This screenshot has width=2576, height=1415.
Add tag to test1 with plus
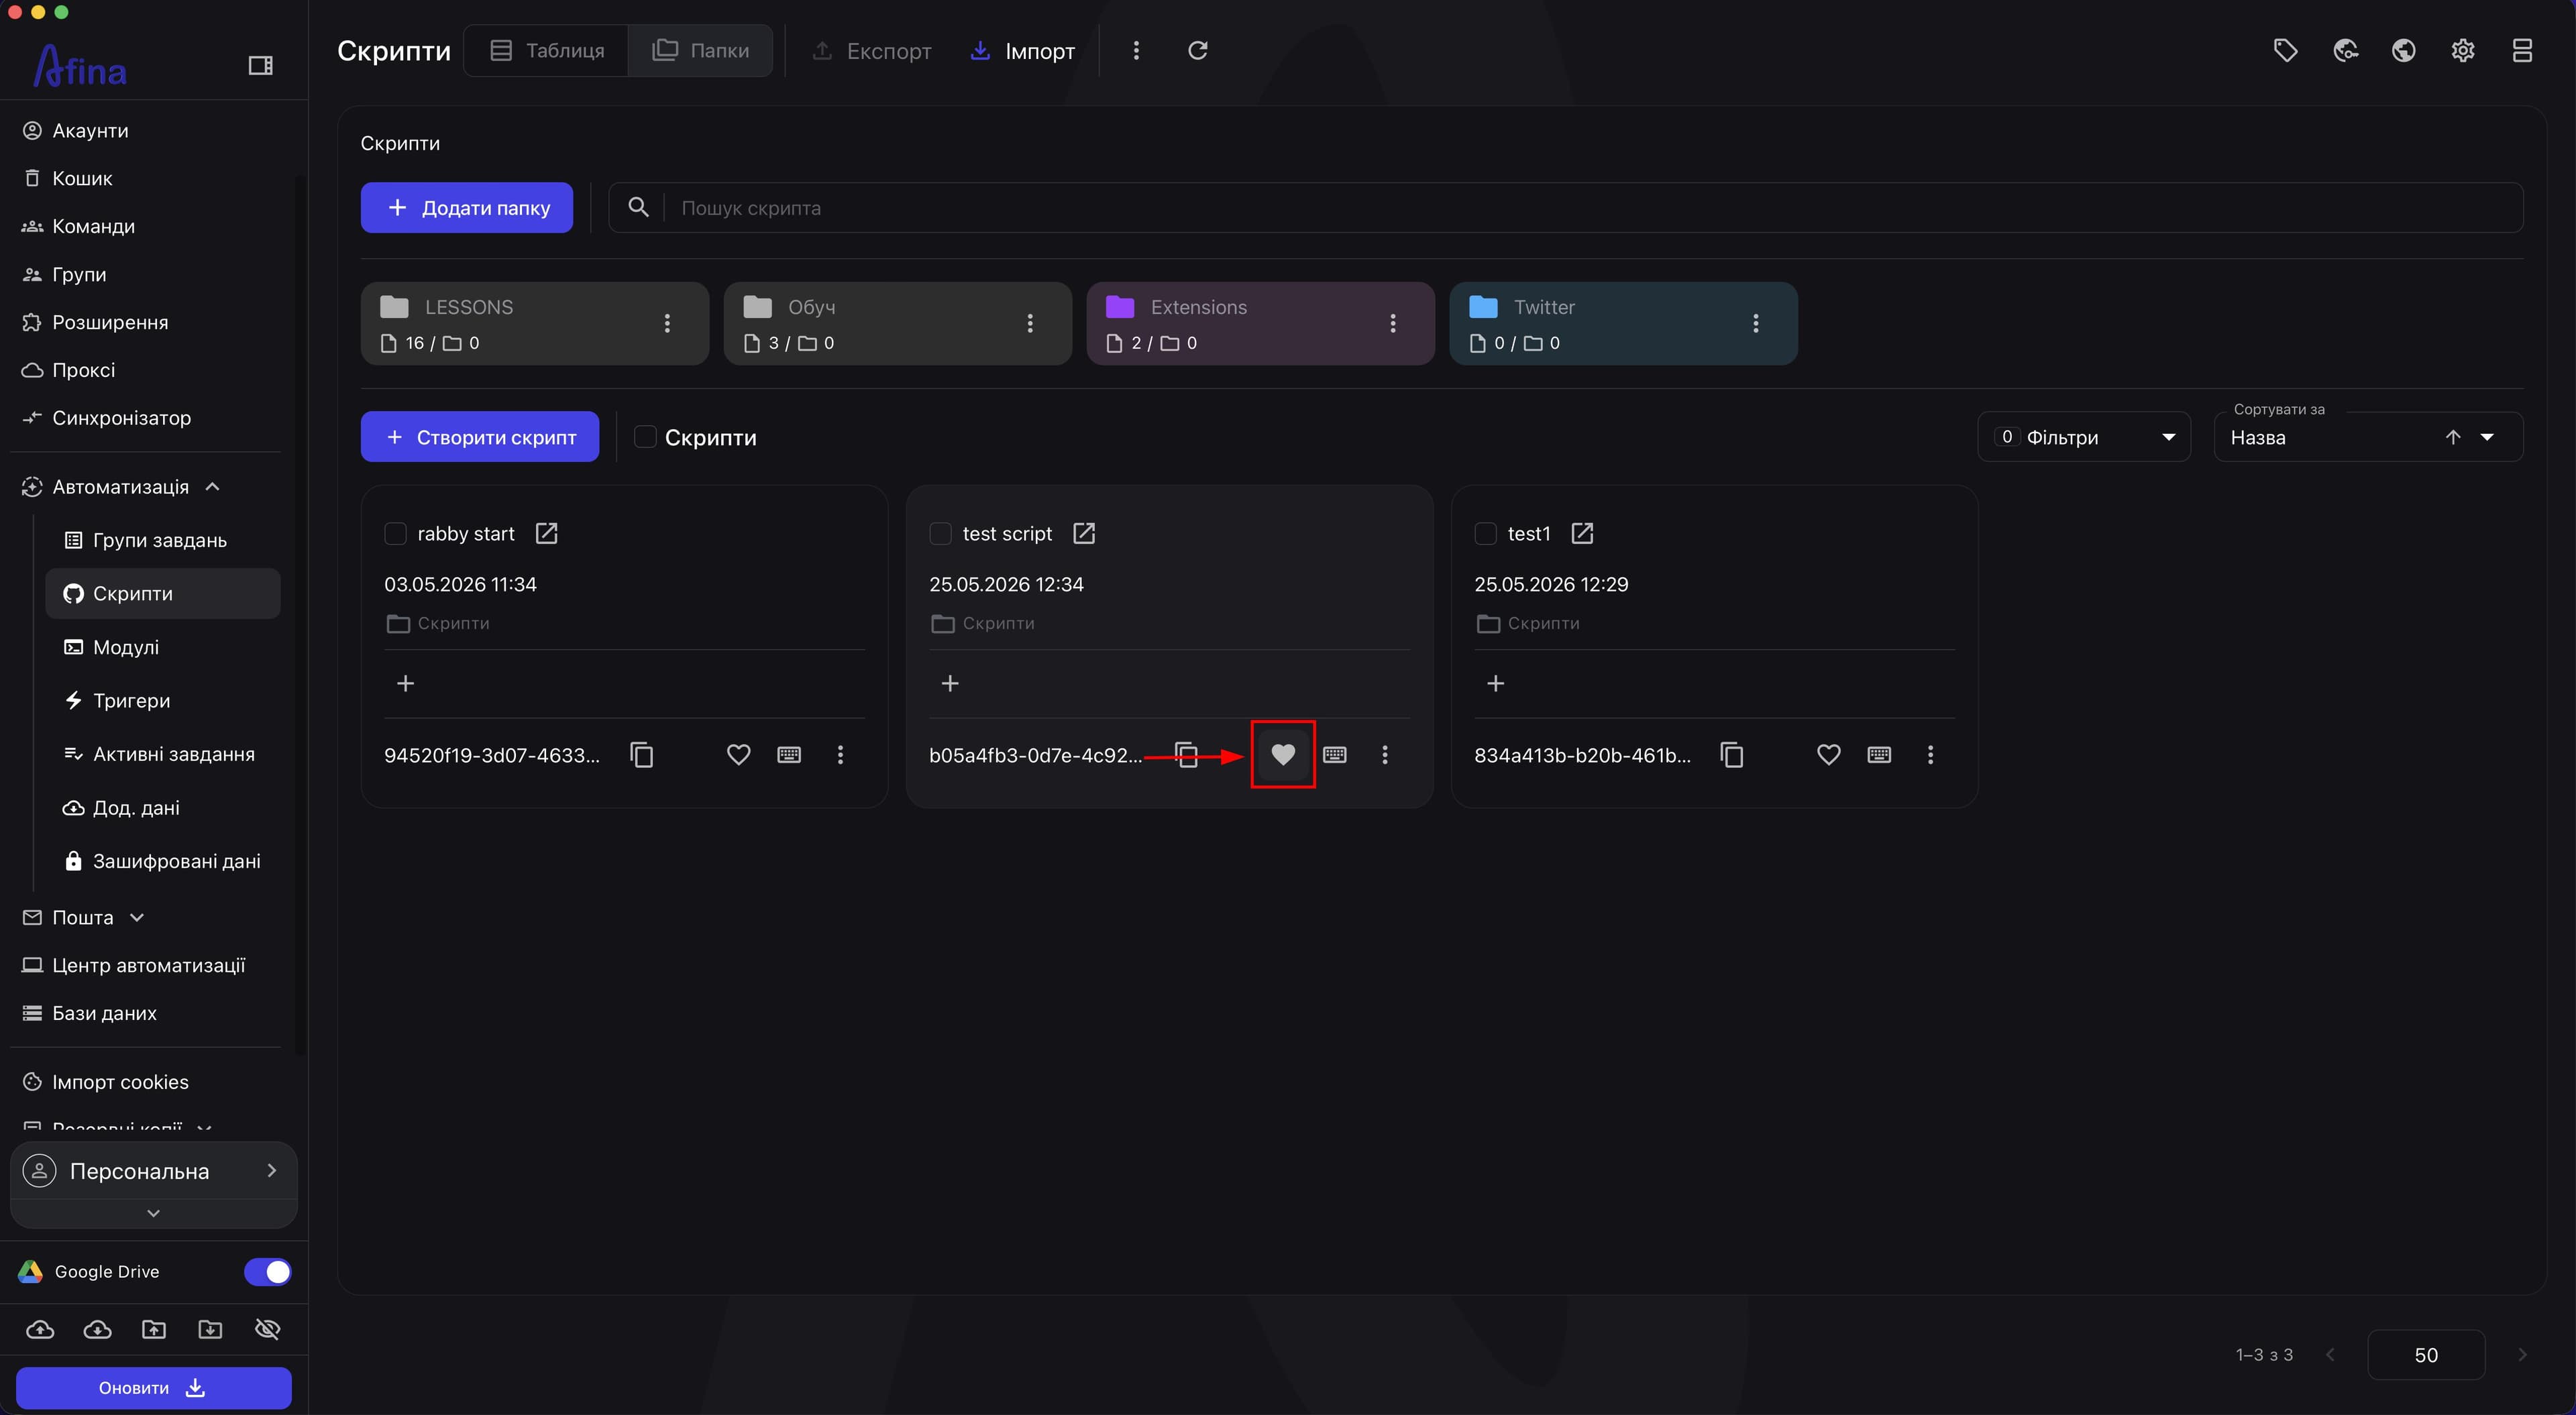point(1495,684)
